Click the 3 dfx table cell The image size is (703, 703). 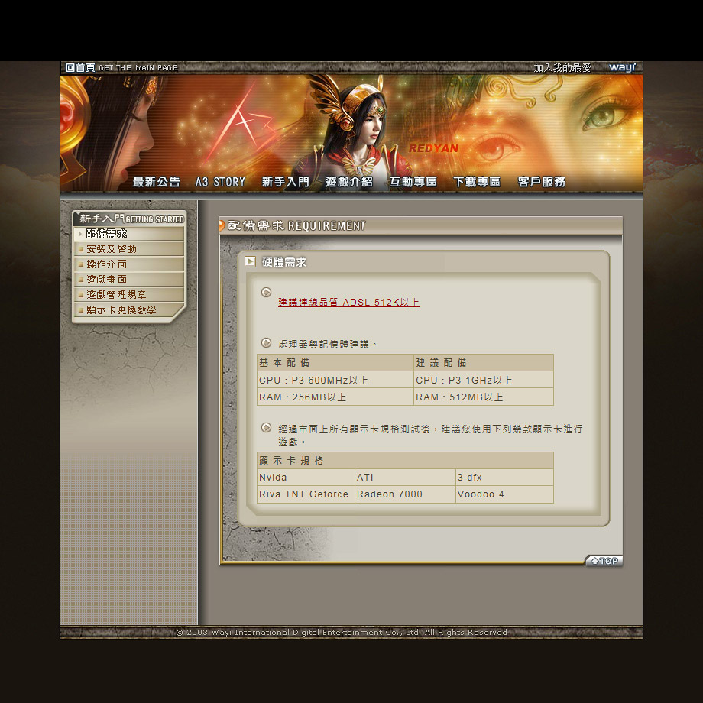point(504,478)
